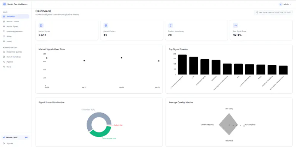The image size is (296, 147).
Task: Click the Top Signal Queries title
Action: coord(178,49)
